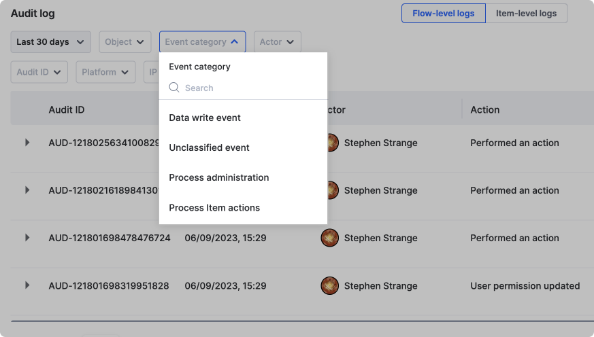This screenshot has height=337, width=594.
Task: Expand row AUD-121801698319951828
Action: pyautogui.click(x=27, y=285)
